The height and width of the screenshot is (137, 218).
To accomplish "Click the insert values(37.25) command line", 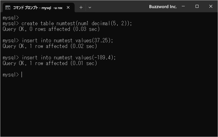I will [x=58, y=40].
